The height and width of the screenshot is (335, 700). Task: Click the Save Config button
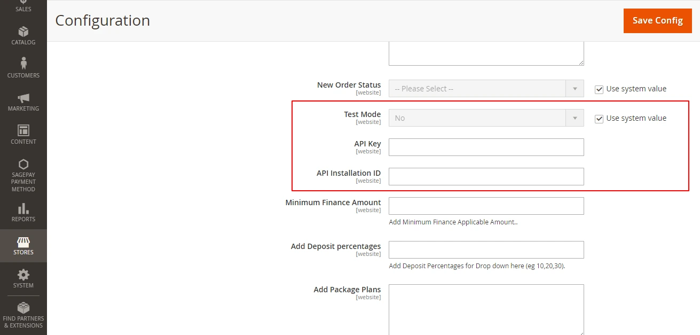click(658, 21)
